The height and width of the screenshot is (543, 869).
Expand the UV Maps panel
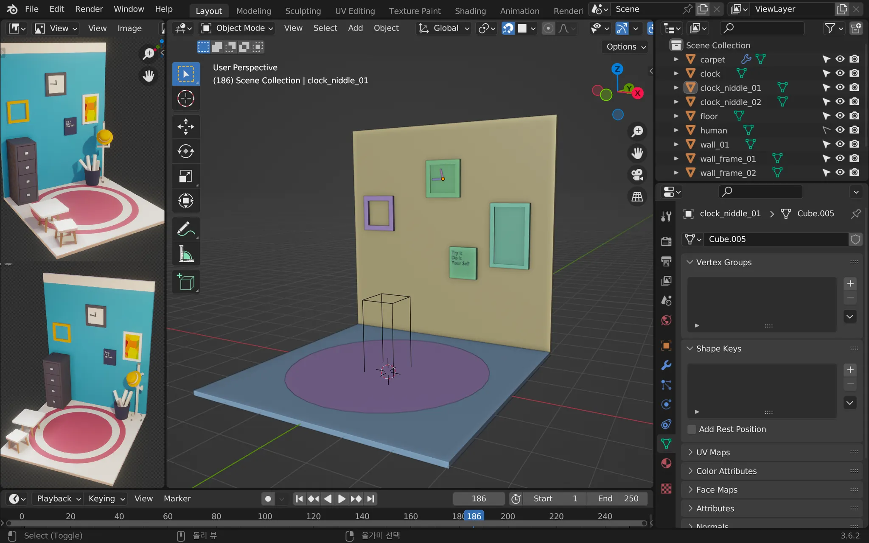coord(713,452)
